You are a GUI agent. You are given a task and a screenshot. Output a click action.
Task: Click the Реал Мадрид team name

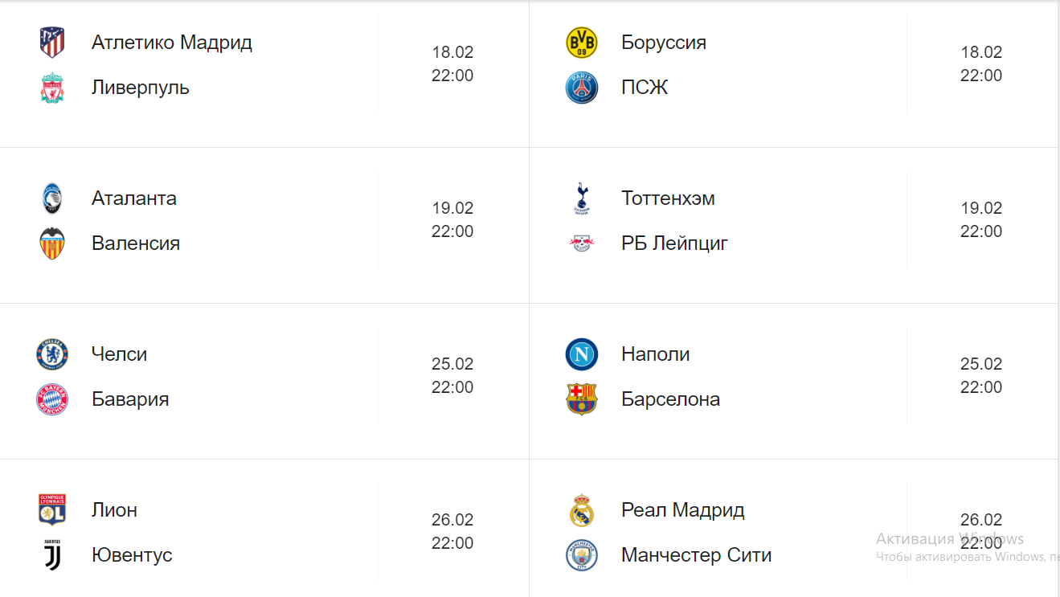pyautogui.click(x=682, y=510)
